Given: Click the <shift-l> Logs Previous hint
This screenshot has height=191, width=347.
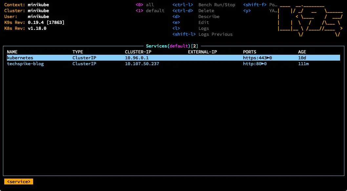Looking at the screenshot, I should coord(202,34).
